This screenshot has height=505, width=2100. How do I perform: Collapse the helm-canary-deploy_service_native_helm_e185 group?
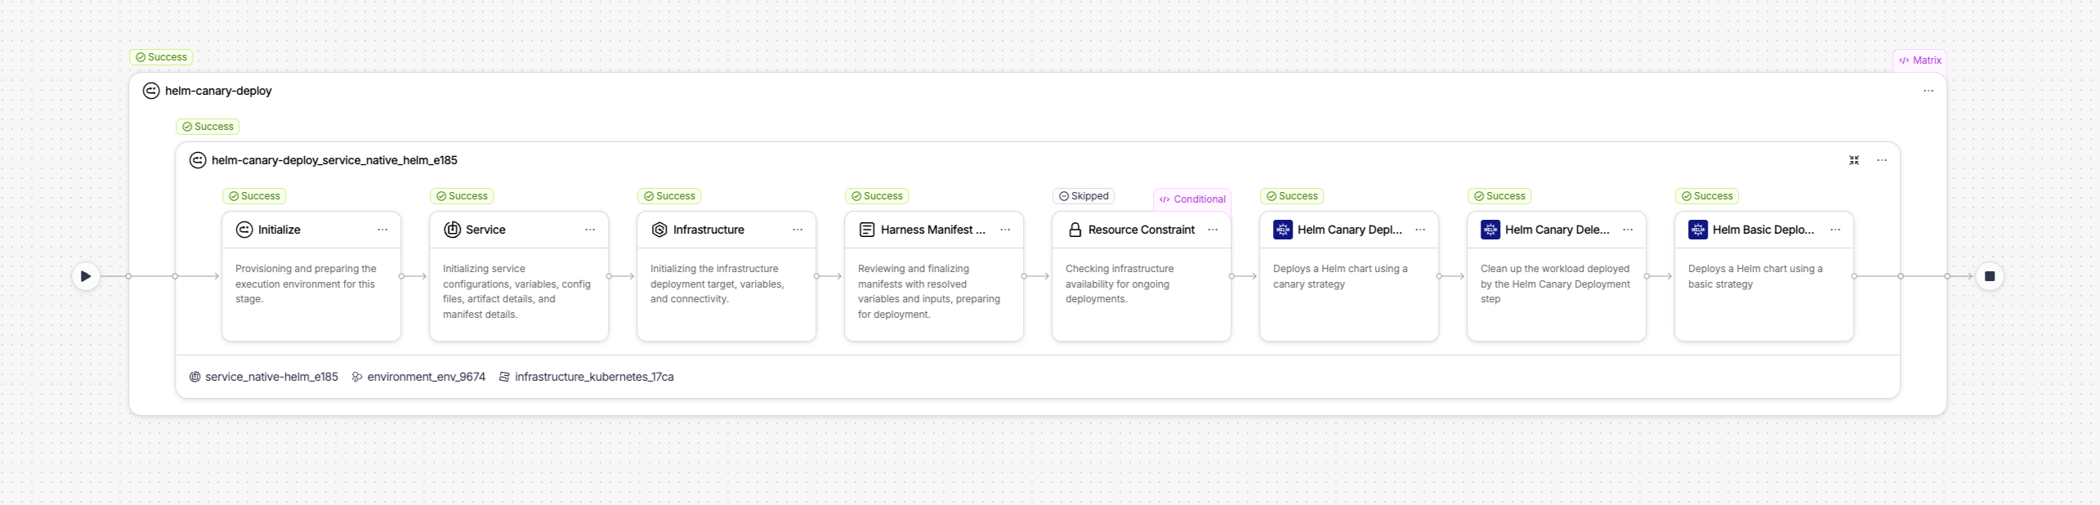pos(1854,160)
